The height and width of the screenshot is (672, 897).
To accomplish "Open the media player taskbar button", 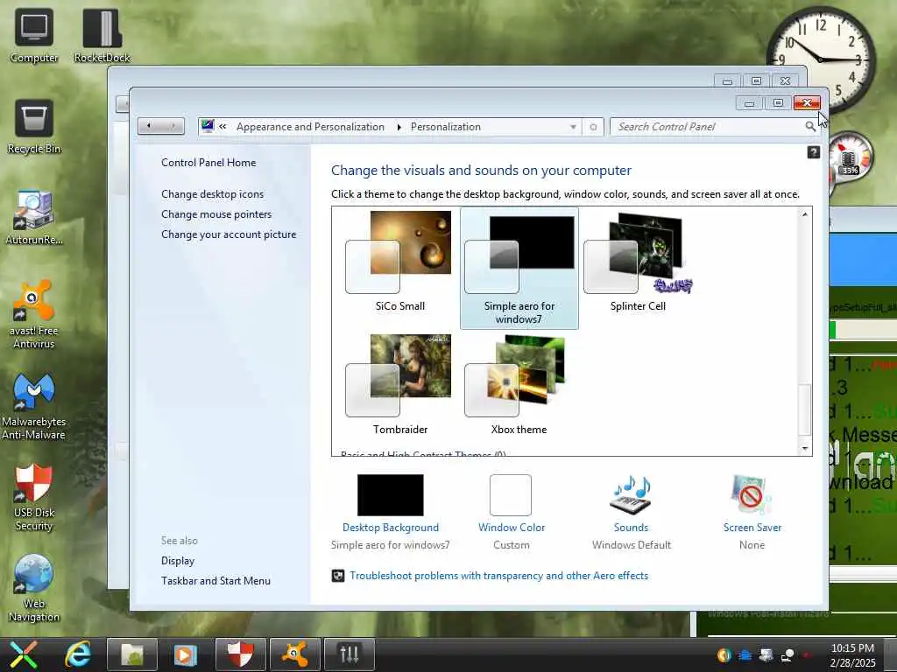I will (186, 654).
